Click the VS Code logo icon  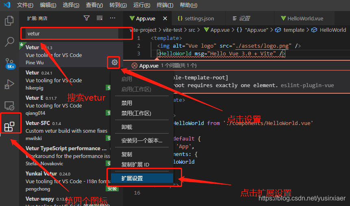coord(7,5)
